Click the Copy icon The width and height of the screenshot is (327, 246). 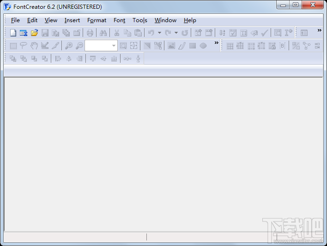tap(127, 33)
